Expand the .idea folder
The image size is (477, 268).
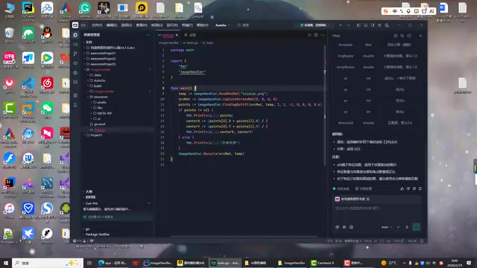tap(98, 75)
